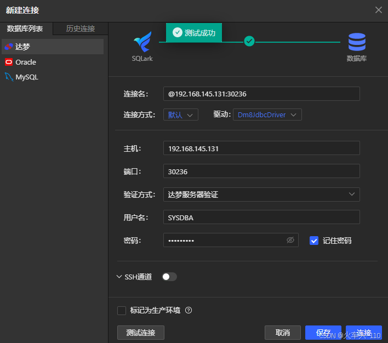
Task: Open the 驱动 Dm8JdbcDriver dropdown
Action: pos(267,115)
